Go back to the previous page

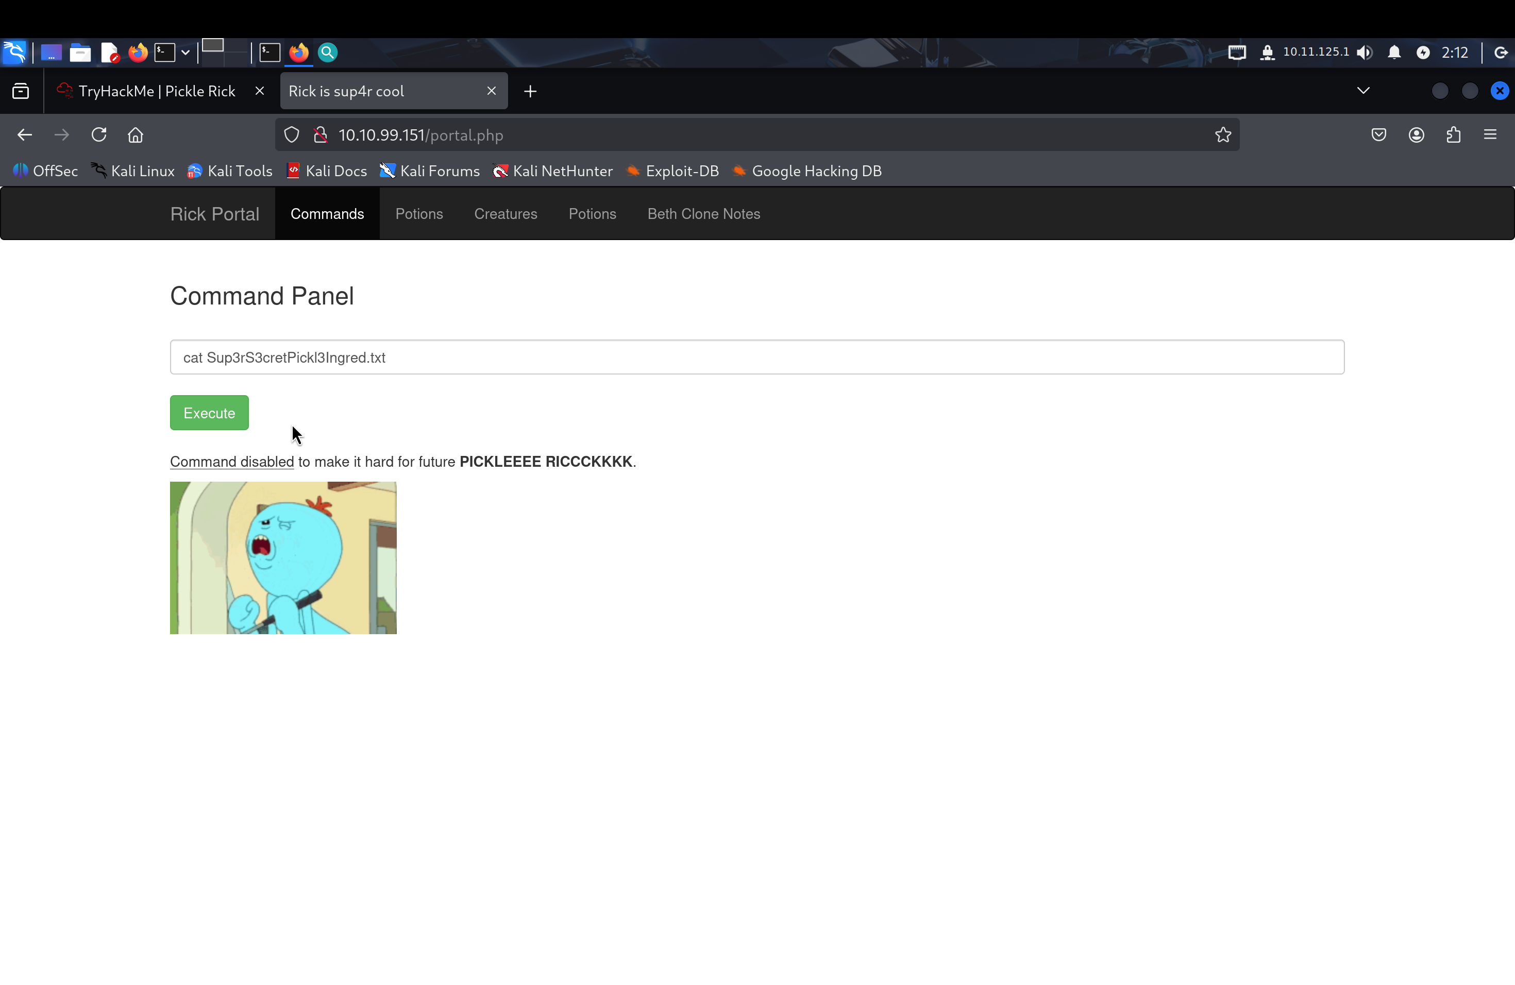[25, 135]
